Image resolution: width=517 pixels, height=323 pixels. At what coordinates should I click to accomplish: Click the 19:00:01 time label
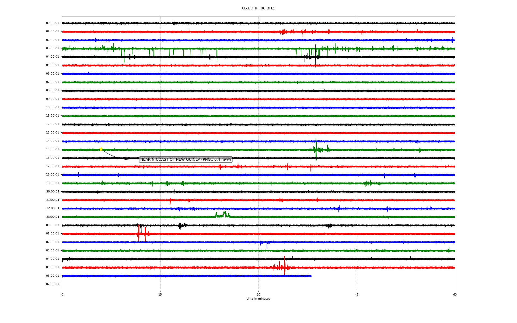[x=53, y=183]
